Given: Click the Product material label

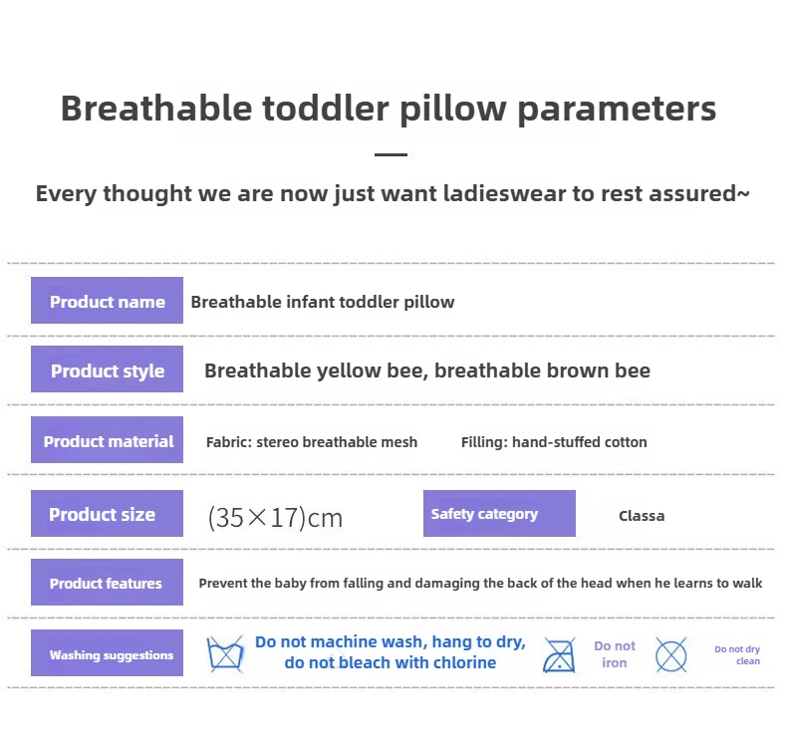Looking at the screenshot, I should point(108,441).
